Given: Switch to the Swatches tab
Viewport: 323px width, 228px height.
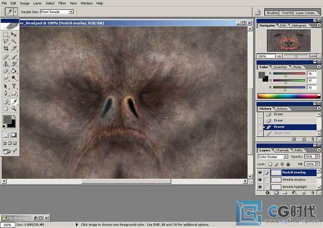Looking at the screenshot, I should [280, 67].
